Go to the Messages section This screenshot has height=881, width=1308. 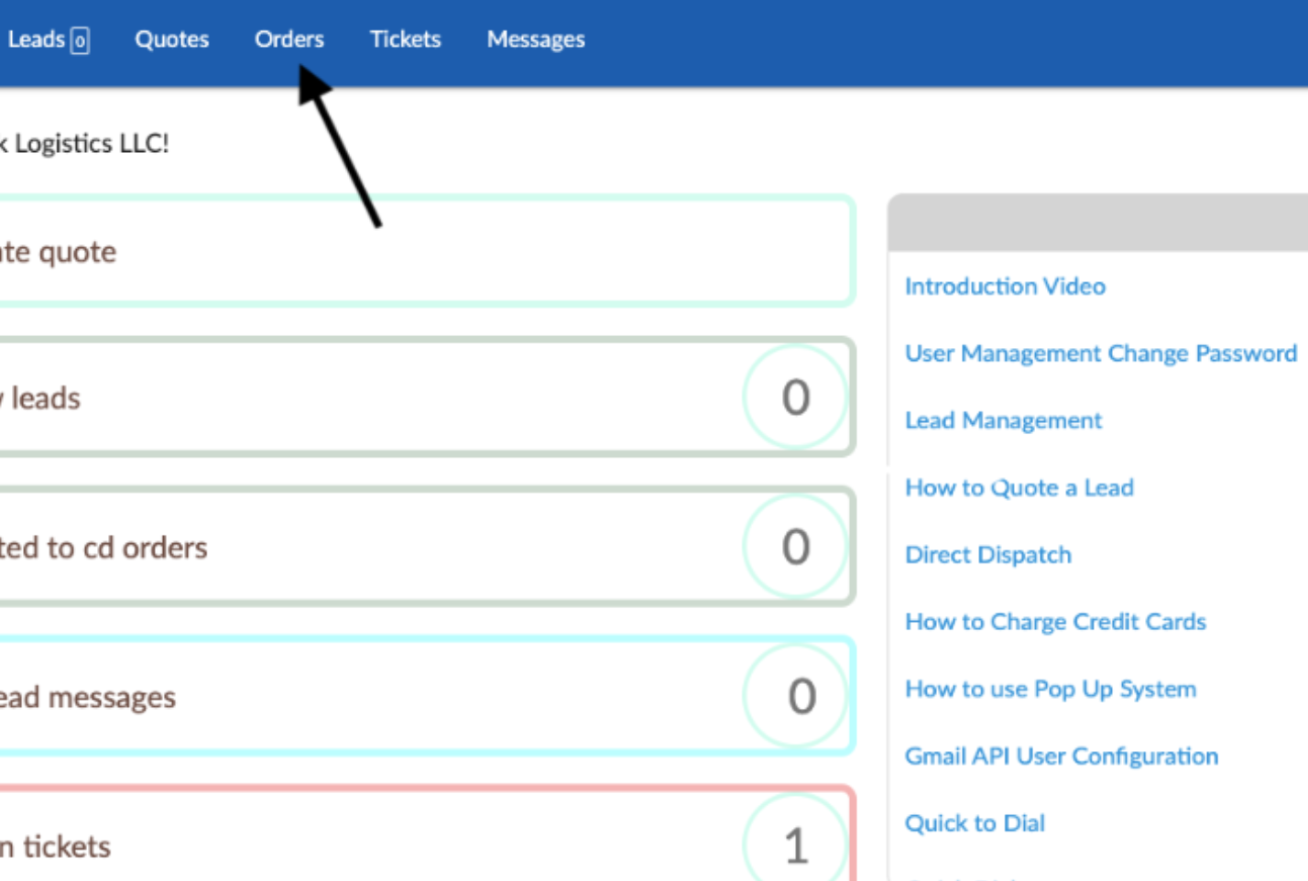[535, 38]
